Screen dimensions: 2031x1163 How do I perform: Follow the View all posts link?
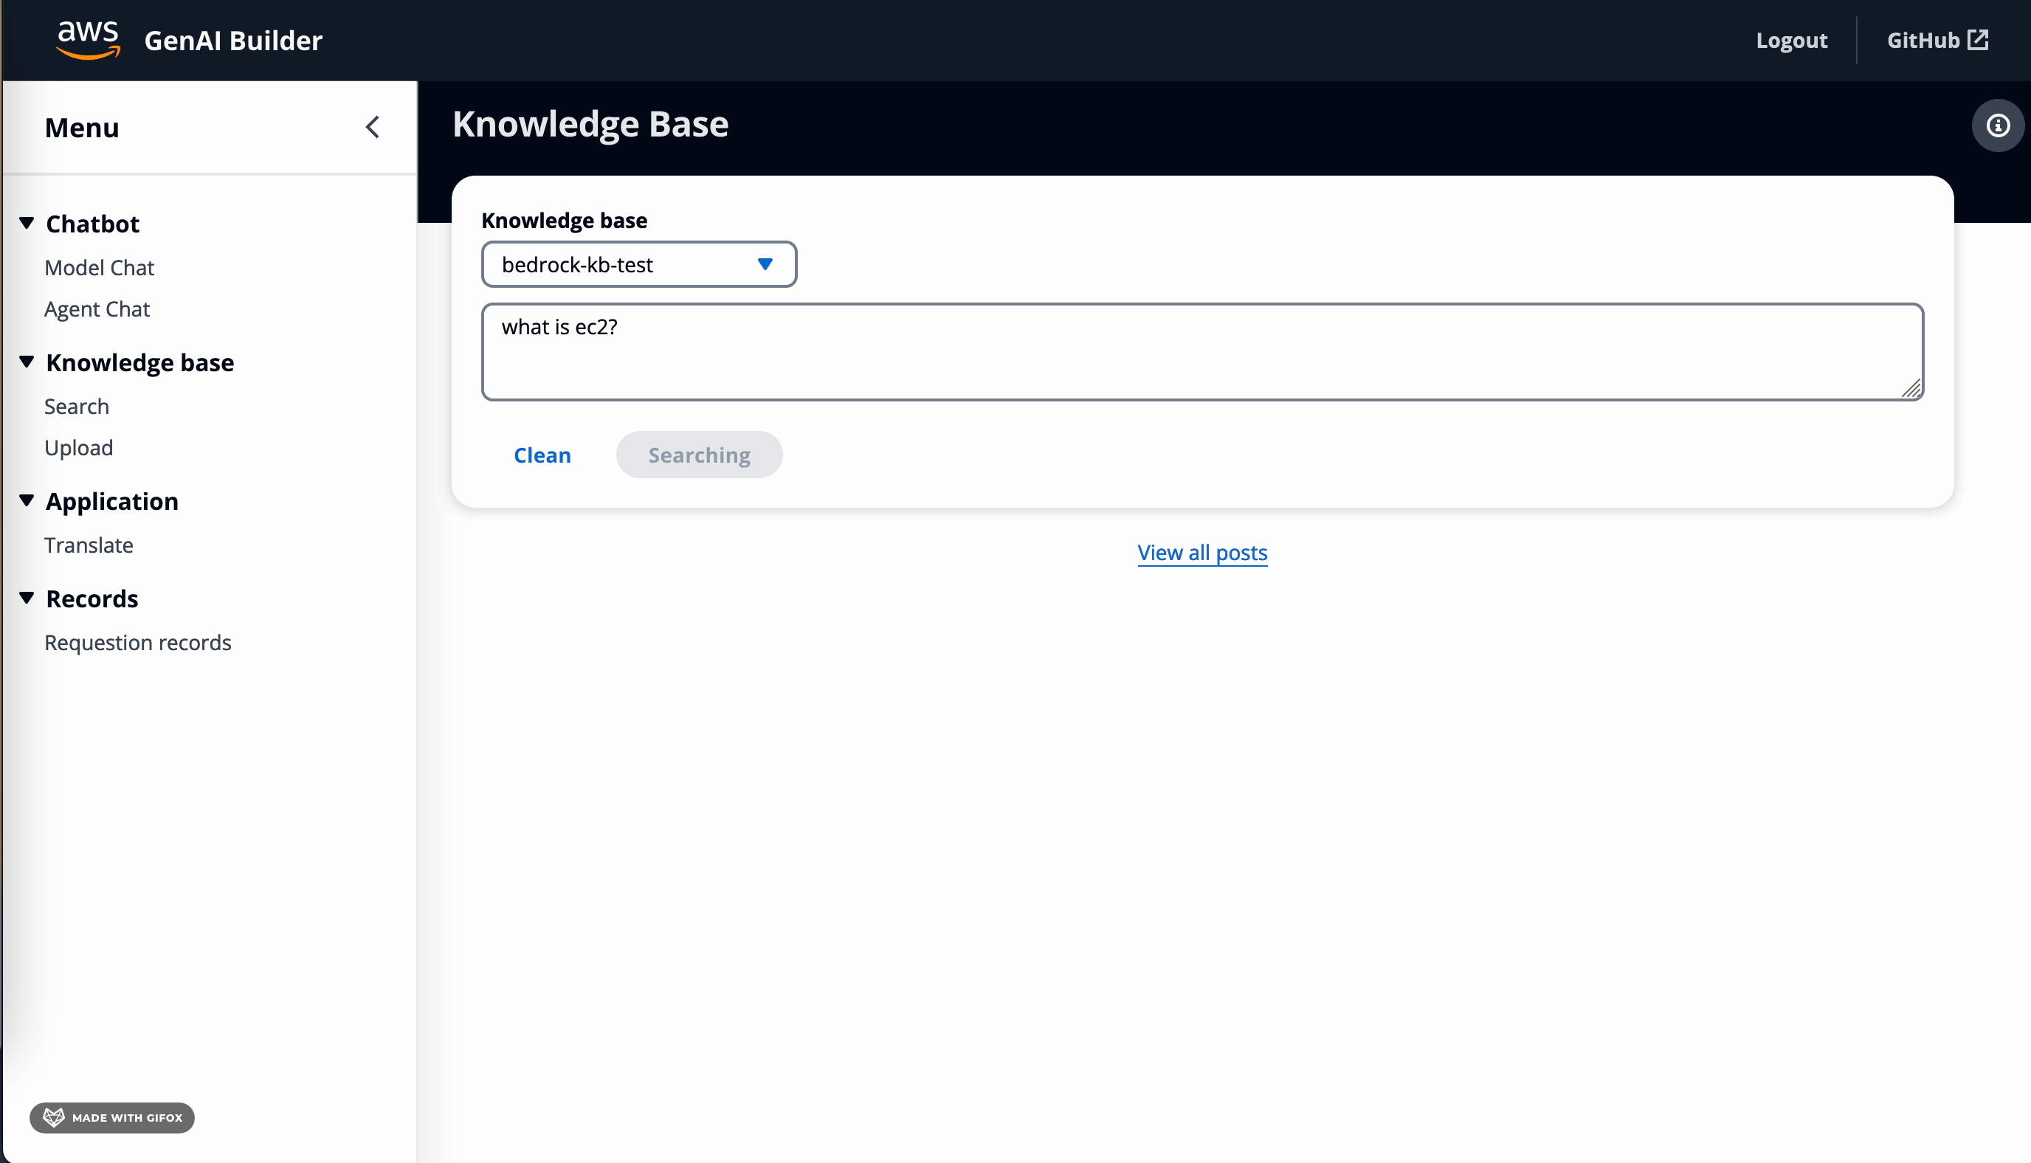(1202, 553)
